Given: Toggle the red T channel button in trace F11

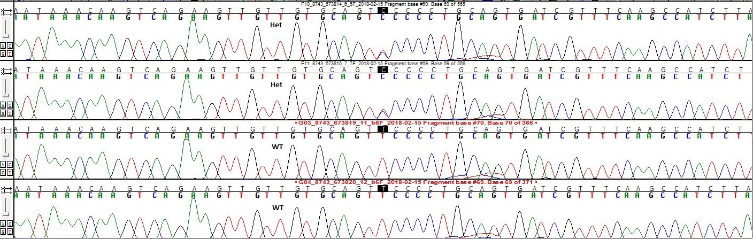Looking at the screenshot, I should click(x=10, y=113).
